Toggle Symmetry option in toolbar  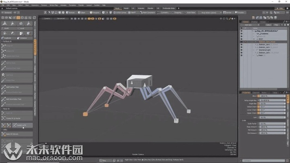tap(164, 13)
